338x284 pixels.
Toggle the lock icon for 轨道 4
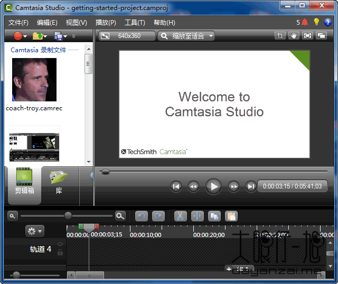[60, 252]
